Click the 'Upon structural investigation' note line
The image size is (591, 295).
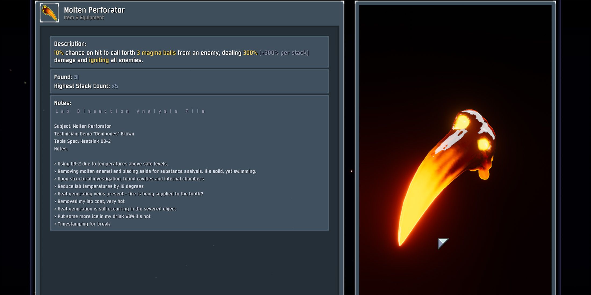click(x=129, y=179)
